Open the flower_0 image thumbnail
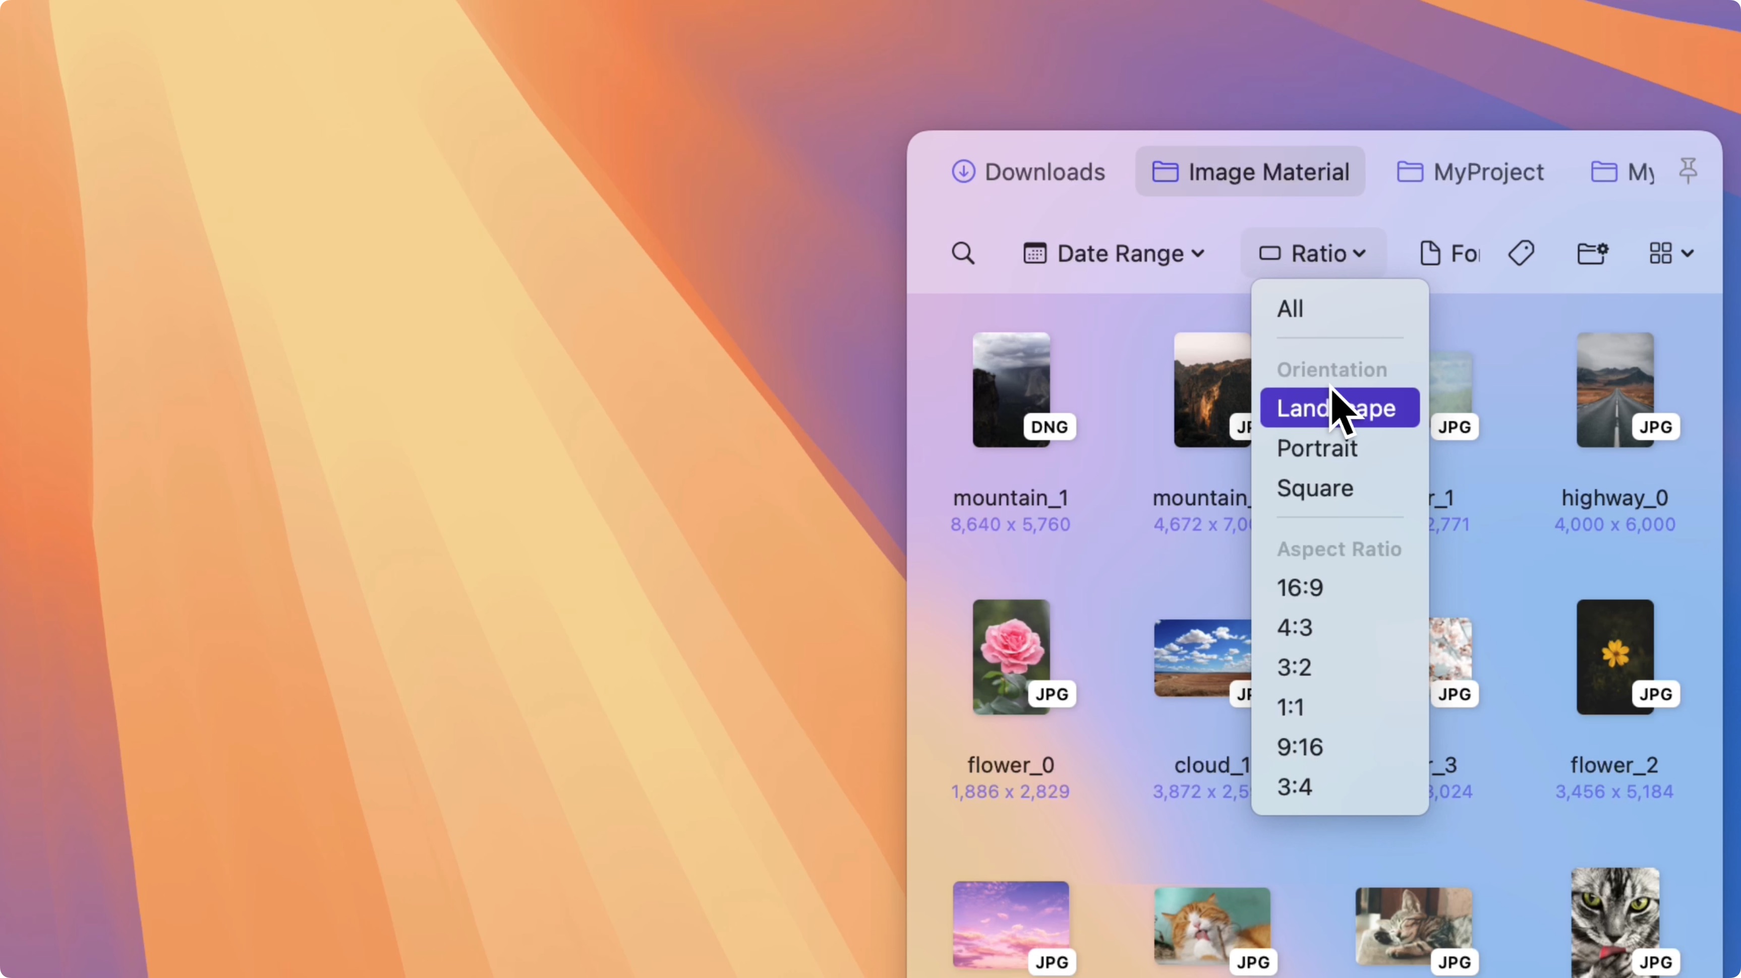 coord(1011,656)
